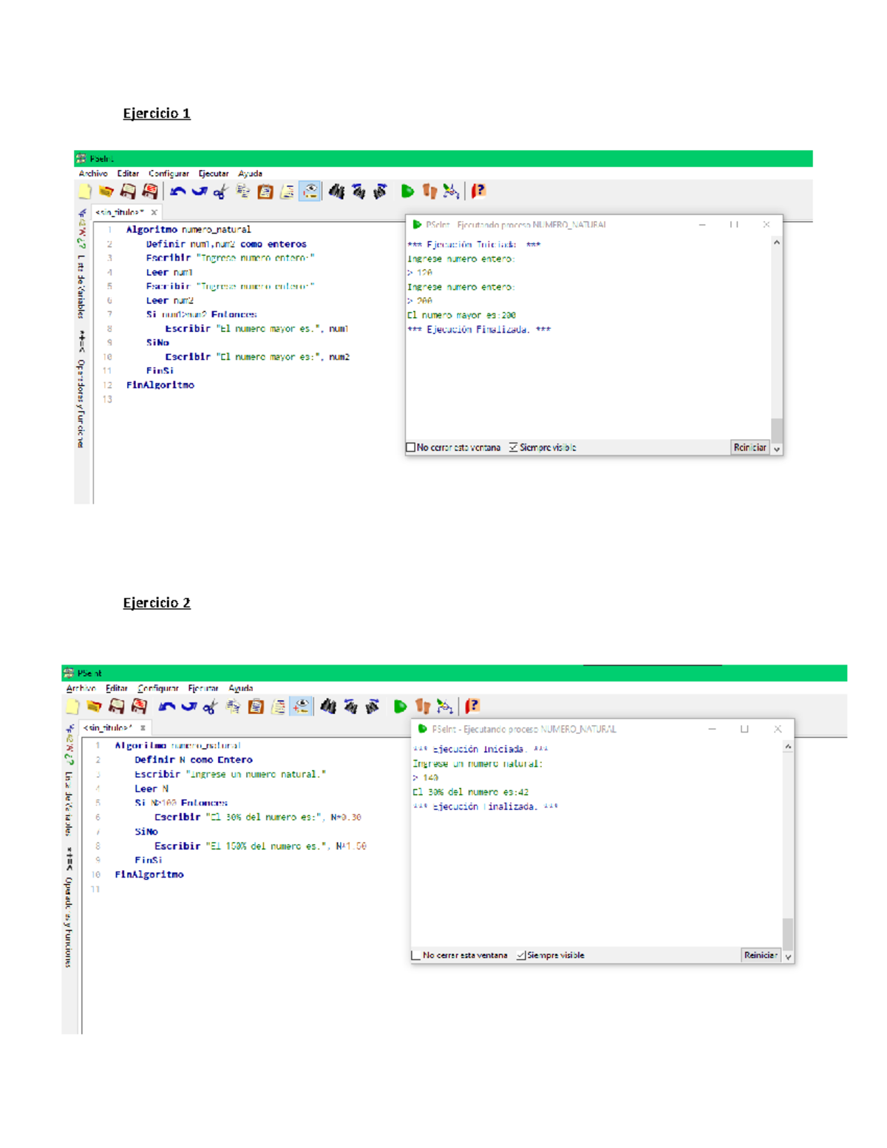This screenshot has width=887, height=1148.
Task: Select the <sin_titulo> editor tab in Ejercicio 1
Action: pos(120,212)
